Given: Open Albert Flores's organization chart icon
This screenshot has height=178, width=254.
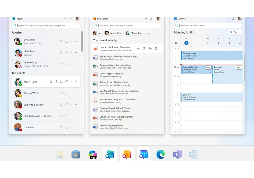Looking at the screenshot, I should pos(56,82).
